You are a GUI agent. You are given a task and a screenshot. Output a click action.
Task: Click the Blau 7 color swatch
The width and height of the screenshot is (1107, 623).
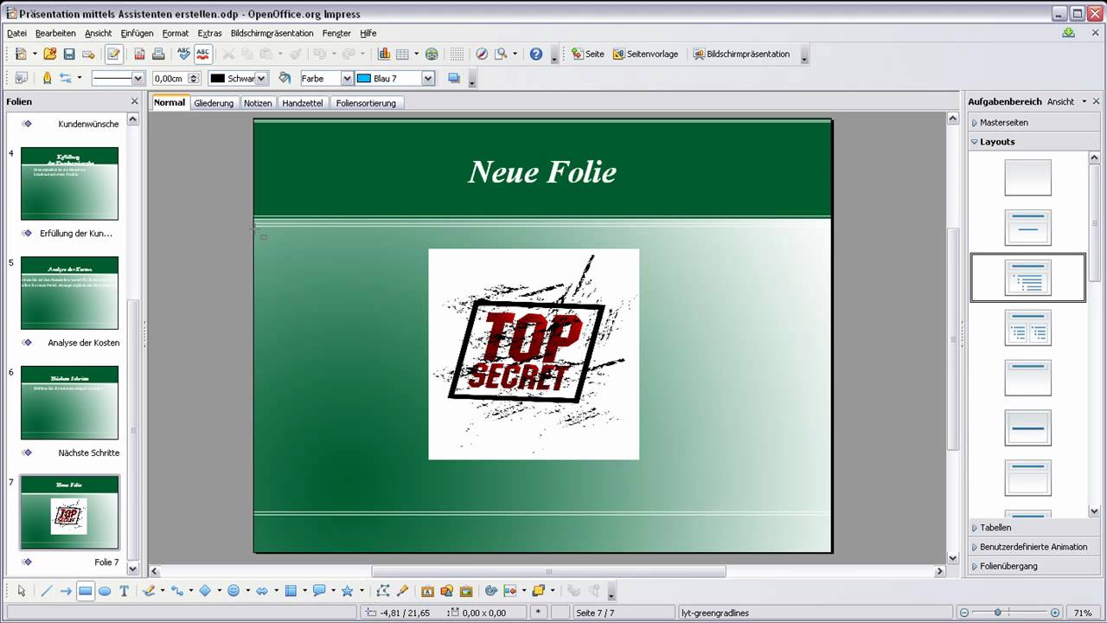[x=364, y=78]
